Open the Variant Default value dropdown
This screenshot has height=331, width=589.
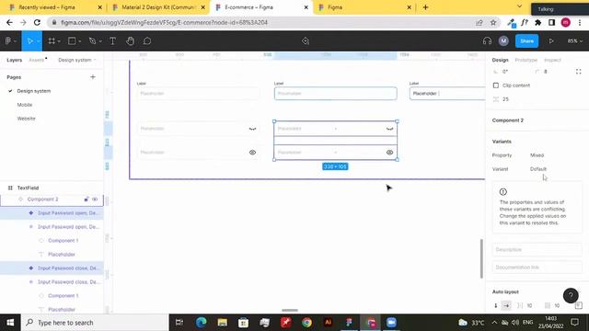click(x=538, y=169)
